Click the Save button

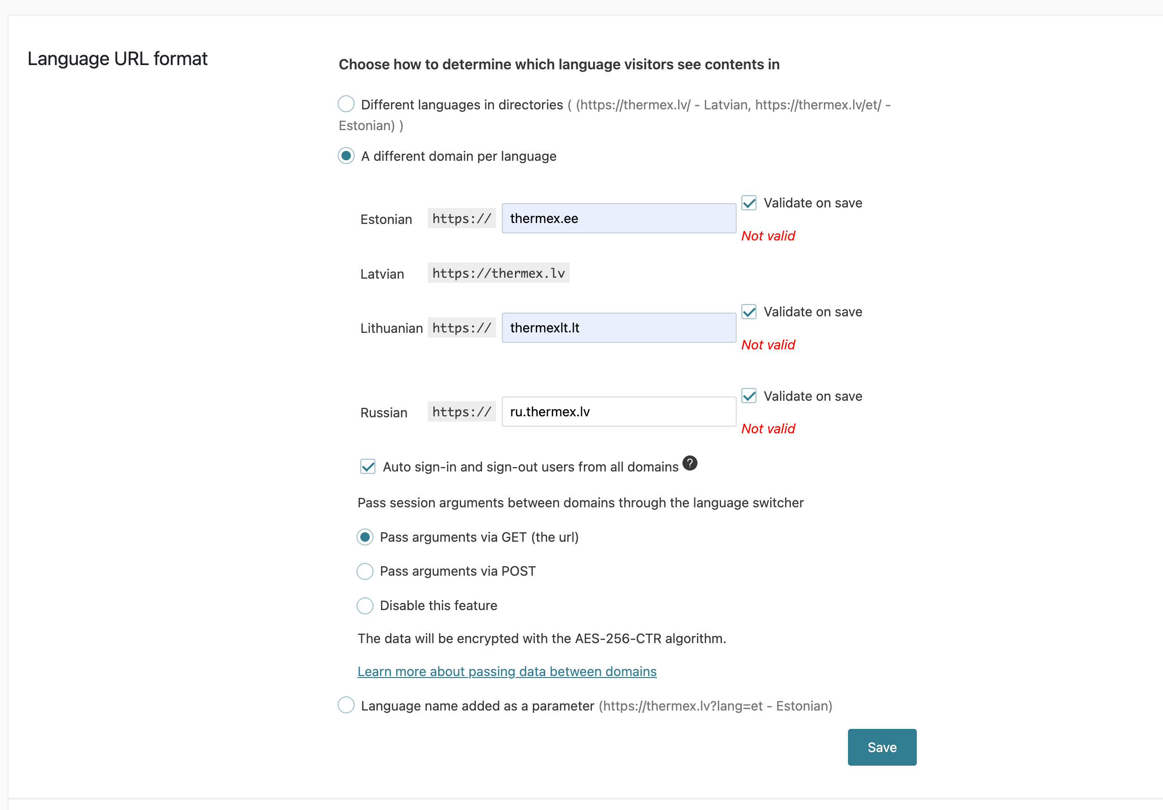point(882,747)
